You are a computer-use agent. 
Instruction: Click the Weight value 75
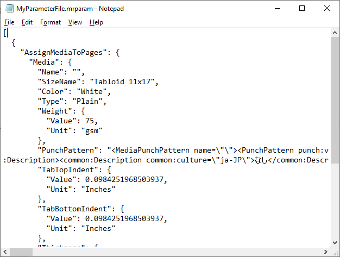[90, 121]
